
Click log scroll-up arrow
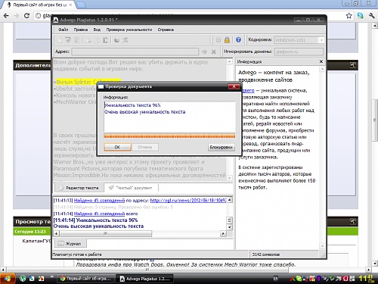229,200
